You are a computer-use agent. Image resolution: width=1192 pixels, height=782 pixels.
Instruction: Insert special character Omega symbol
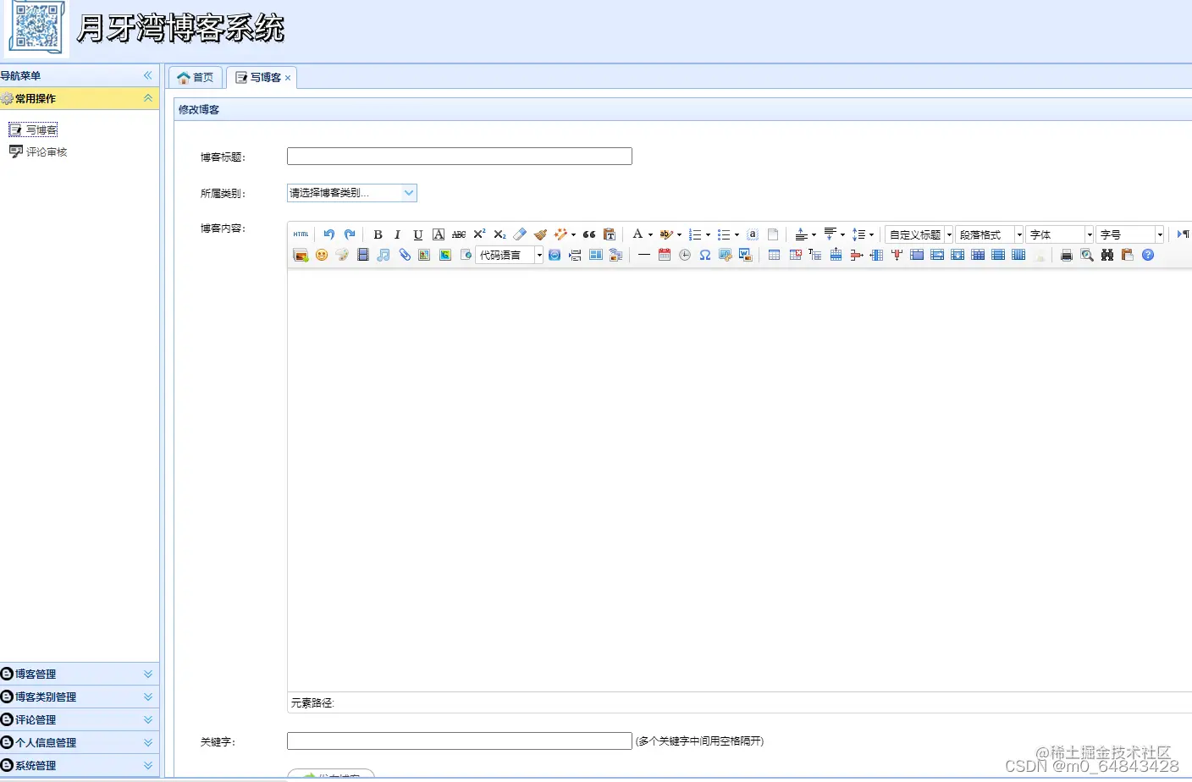click(705, 255)
